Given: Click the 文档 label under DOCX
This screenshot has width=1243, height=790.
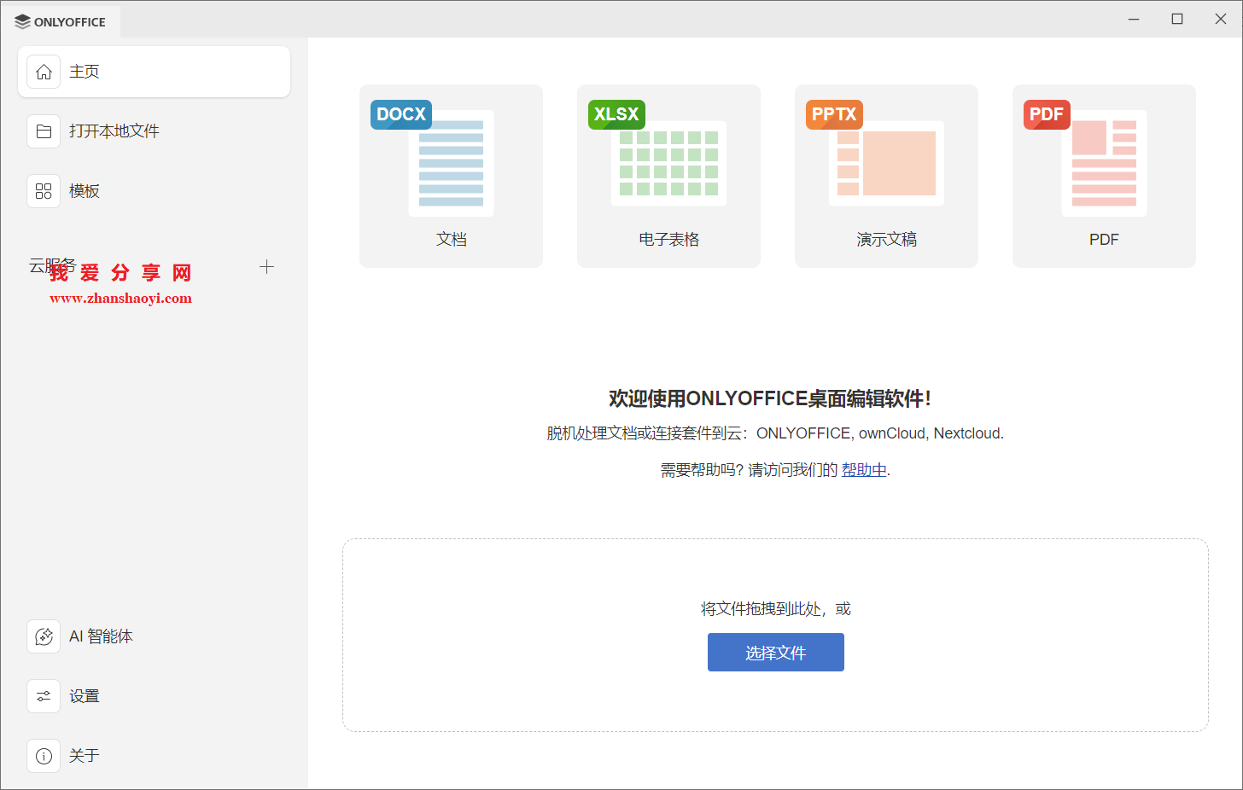Looking at the screenshot, I should click(451, 240).
